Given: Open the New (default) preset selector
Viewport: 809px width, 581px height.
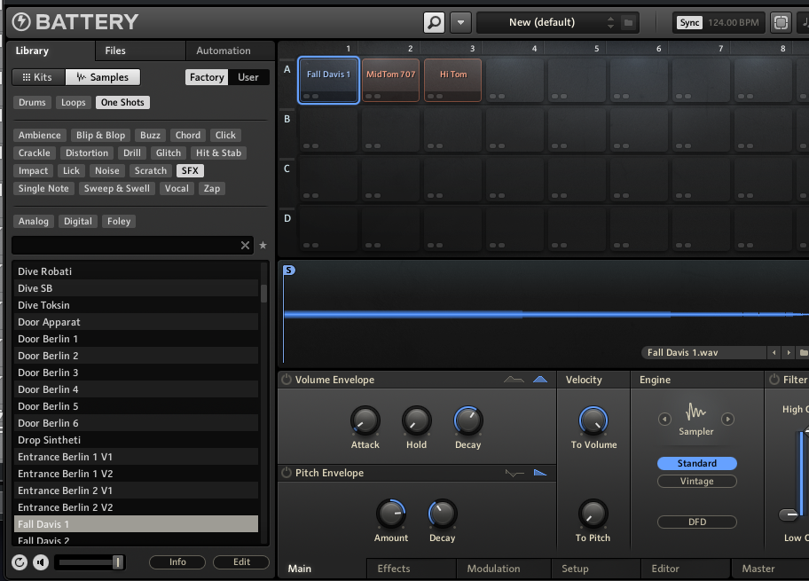Looking at the screenshot, I should [x=542, y=22].
